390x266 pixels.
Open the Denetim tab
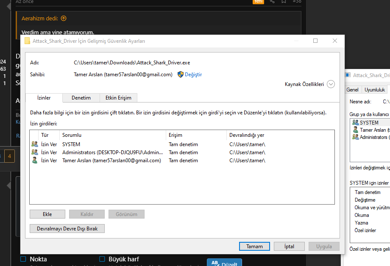click(x=81, y=98)
